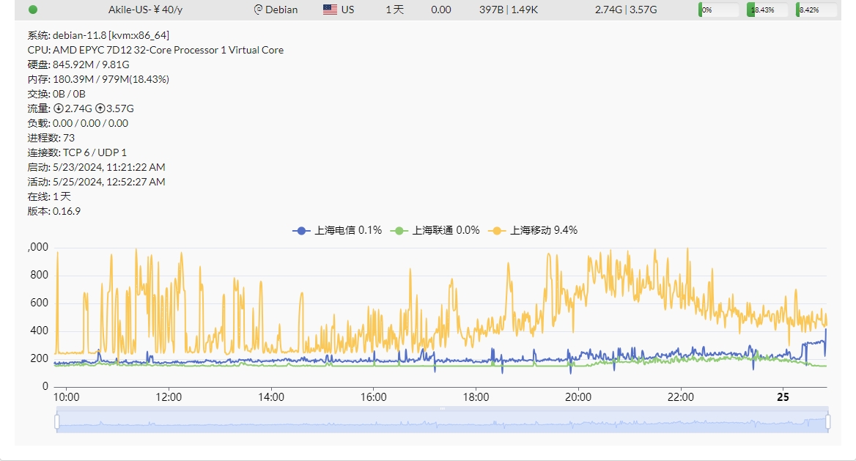856x461 pixels.
Task: Click the 14:00 x-axis label
Action: 271,398
